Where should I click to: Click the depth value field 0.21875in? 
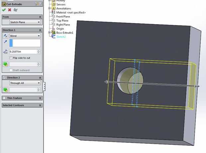click(23, 52)
